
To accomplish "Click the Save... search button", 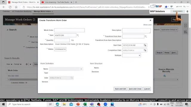I will coord(174,53).
